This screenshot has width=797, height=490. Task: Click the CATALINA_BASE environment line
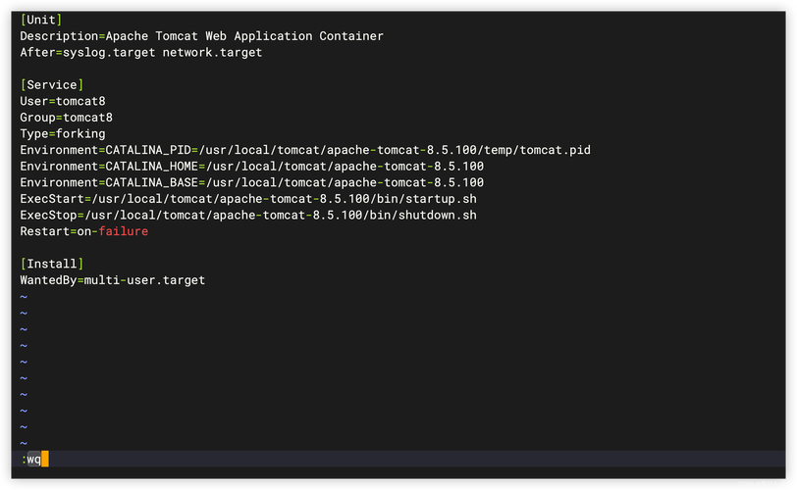(251, 182)
